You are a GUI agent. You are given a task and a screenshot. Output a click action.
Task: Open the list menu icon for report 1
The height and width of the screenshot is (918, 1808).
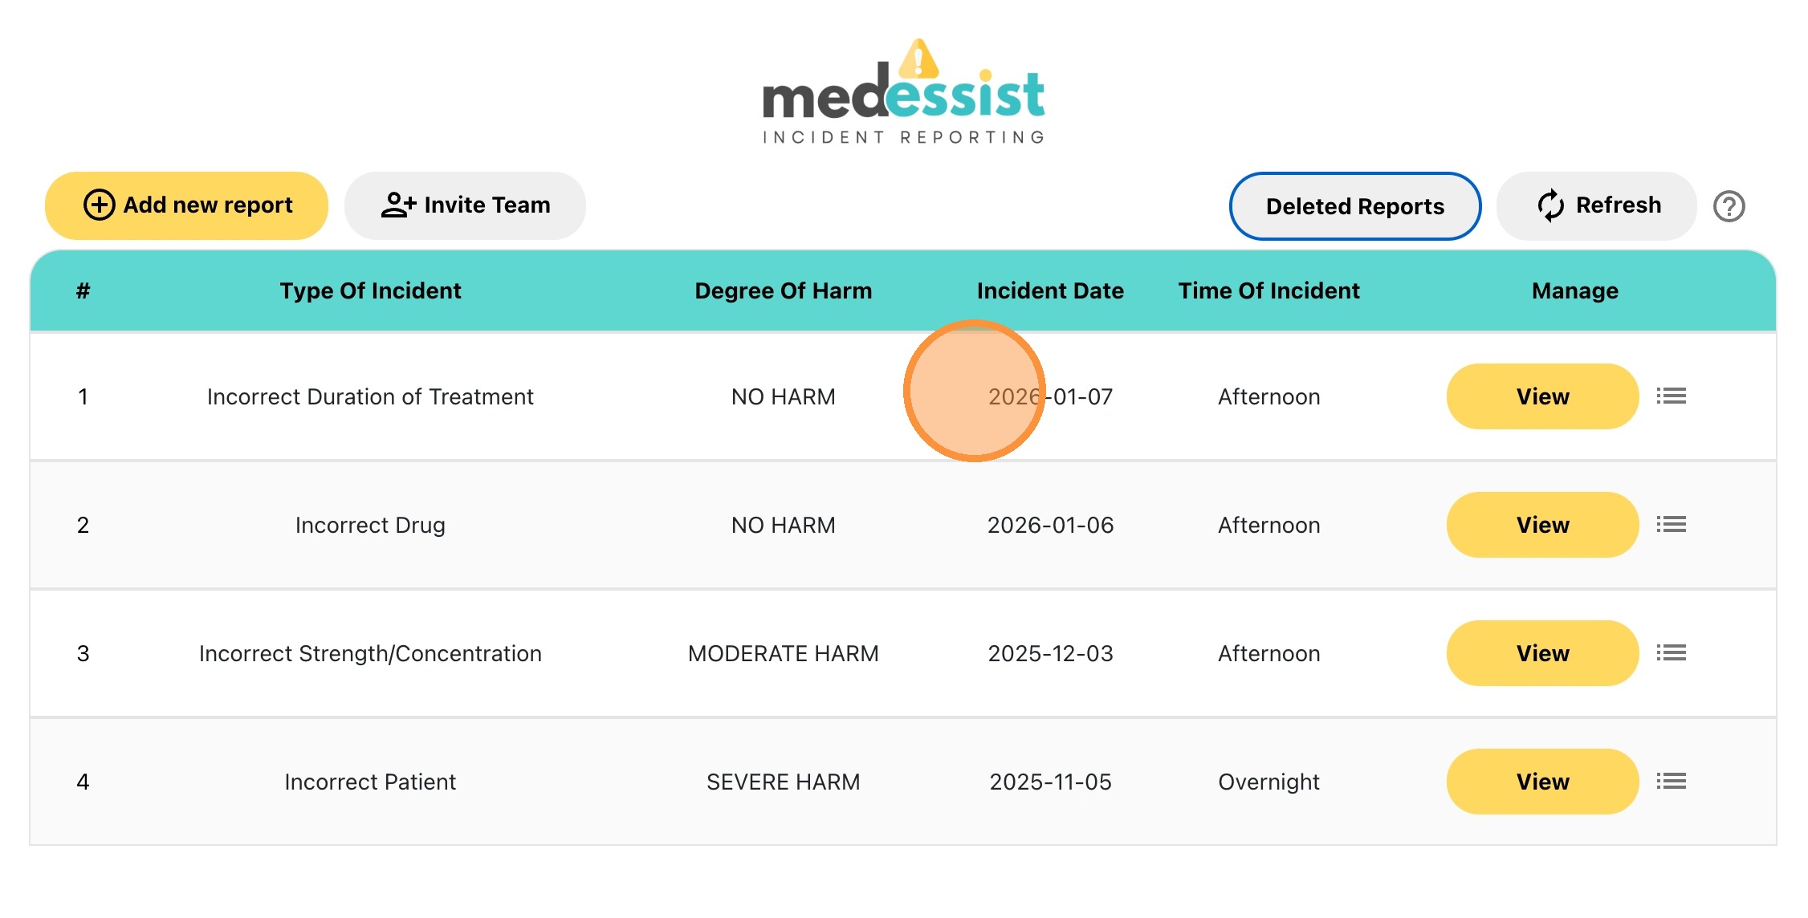pos(1671,396)
